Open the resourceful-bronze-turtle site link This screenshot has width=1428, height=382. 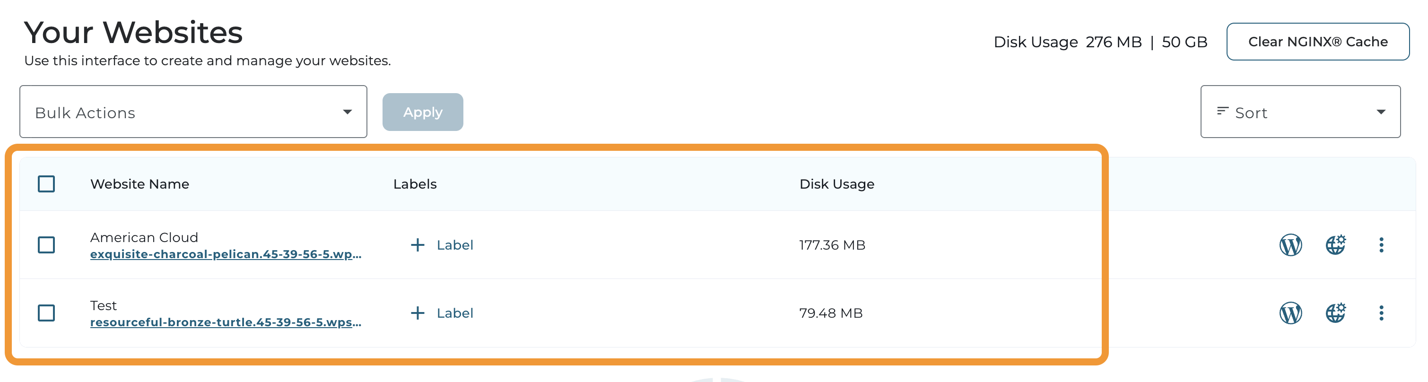pyautogui.click(x=226, y=323)
